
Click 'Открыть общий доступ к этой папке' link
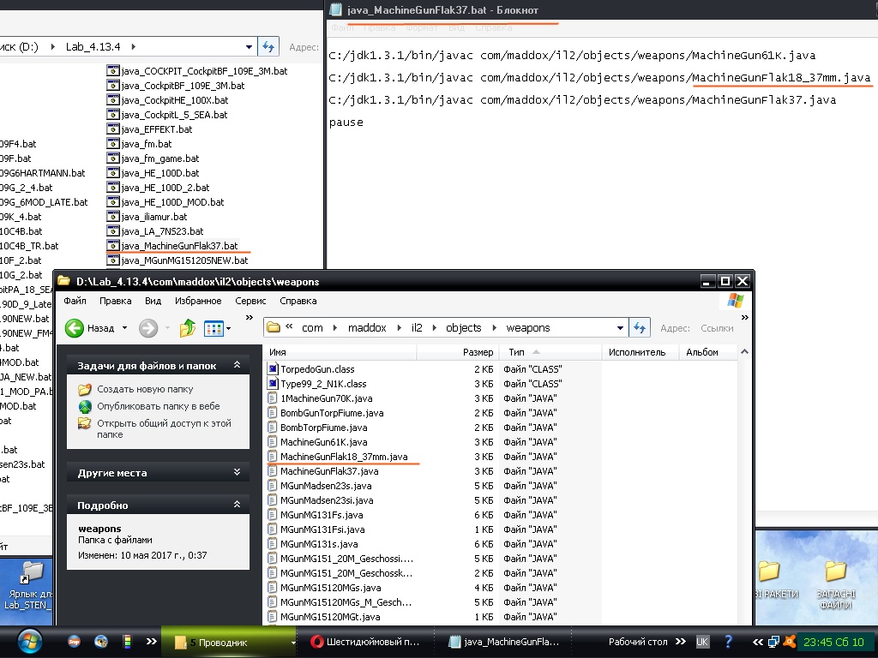tap(164, 428)
